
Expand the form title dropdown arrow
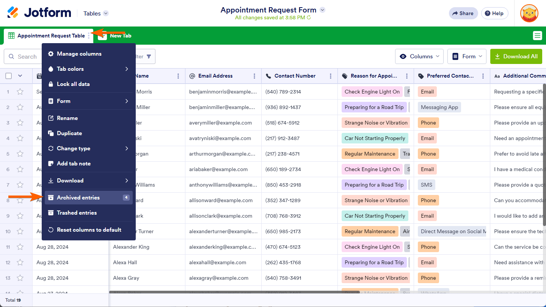(x=322, y=10)
